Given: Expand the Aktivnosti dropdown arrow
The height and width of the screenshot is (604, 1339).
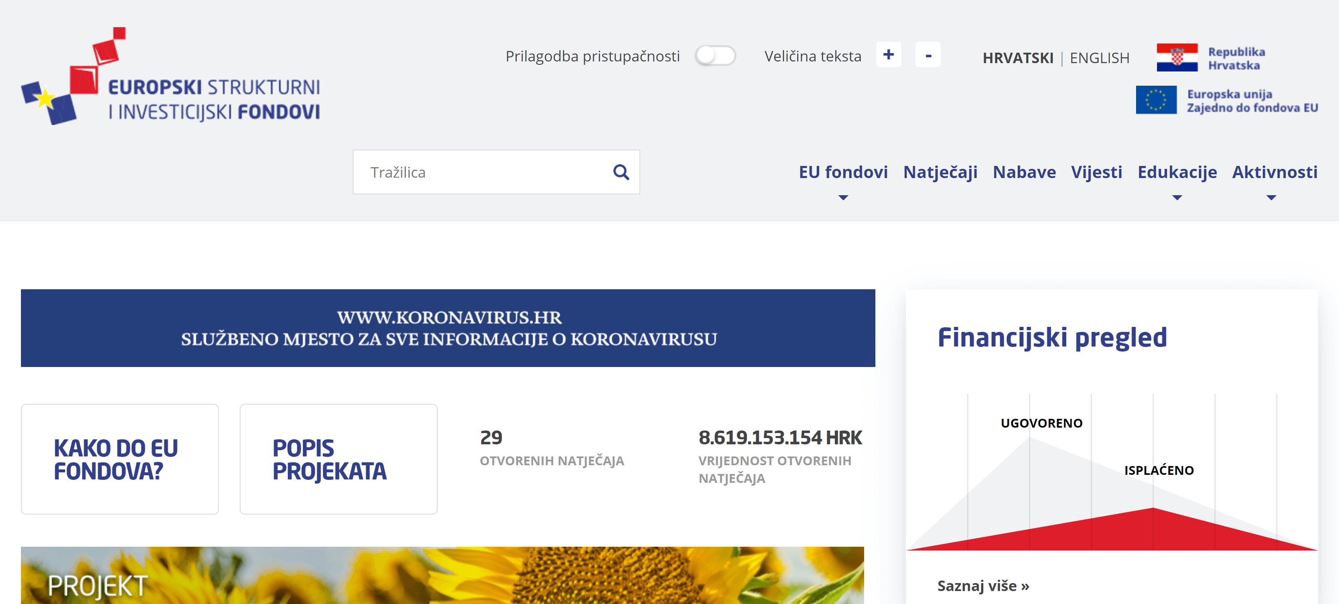Looking at the screenshot, I should point(1271,197).
